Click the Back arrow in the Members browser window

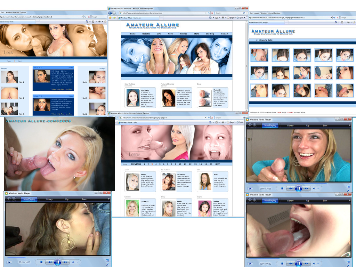[x=110, y=13]
